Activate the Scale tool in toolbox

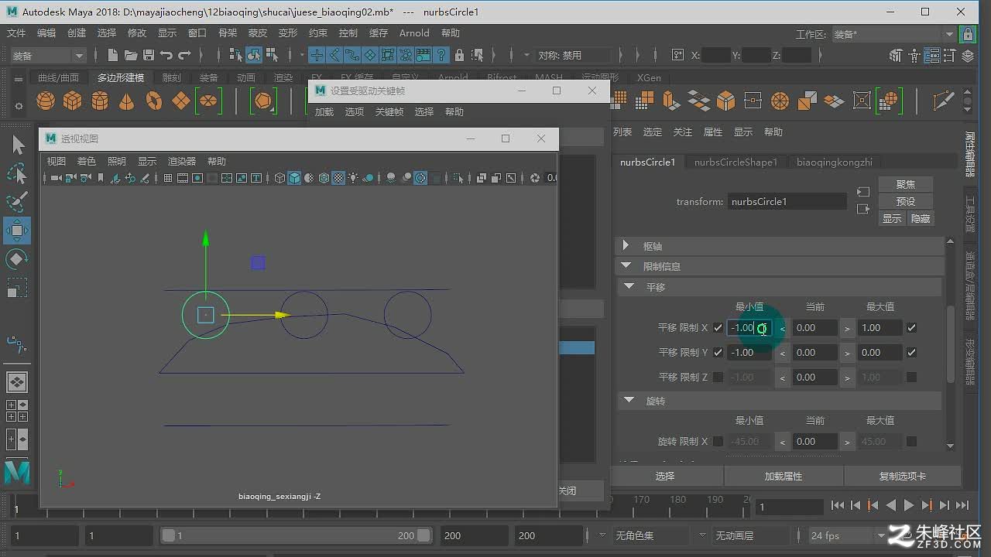[17, 288]
